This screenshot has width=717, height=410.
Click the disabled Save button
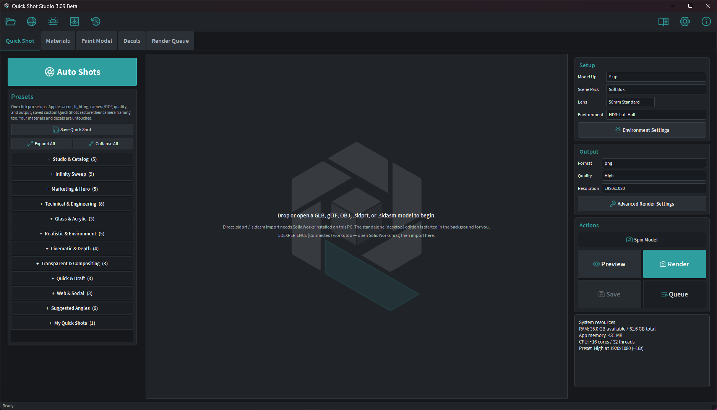click(610, 294)
